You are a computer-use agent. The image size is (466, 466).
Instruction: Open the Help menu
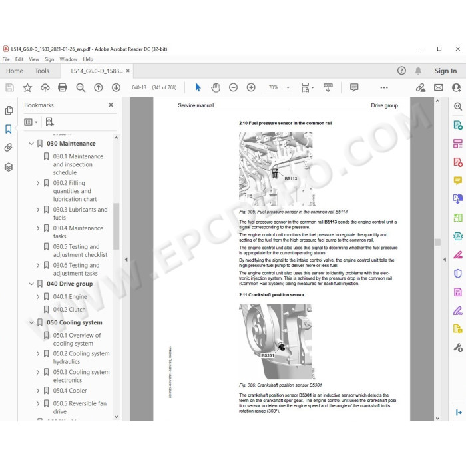click(88, 59)
